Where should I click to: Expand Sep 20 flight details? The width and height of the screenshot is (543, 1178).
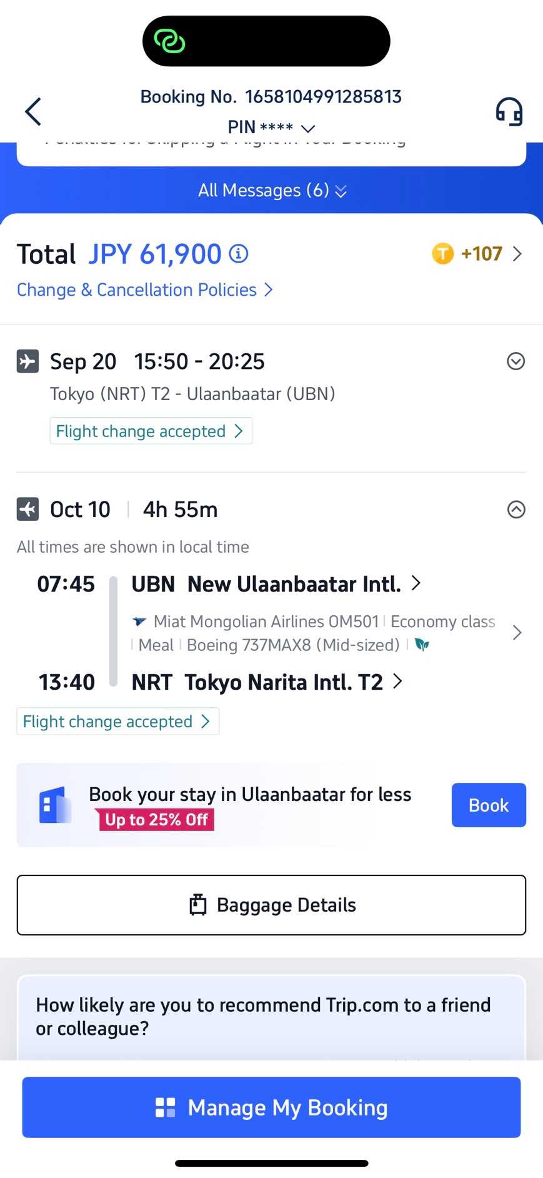(x=516, y=361)
